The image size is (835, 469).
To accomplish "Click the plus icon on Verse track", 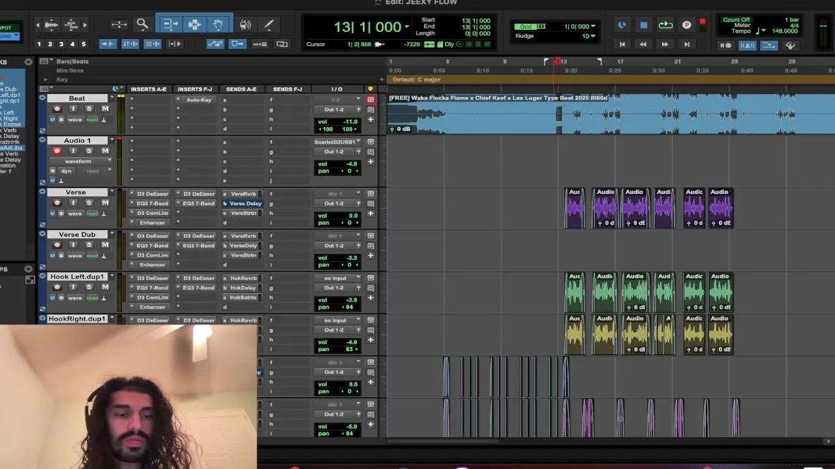I will coord(371,214).
